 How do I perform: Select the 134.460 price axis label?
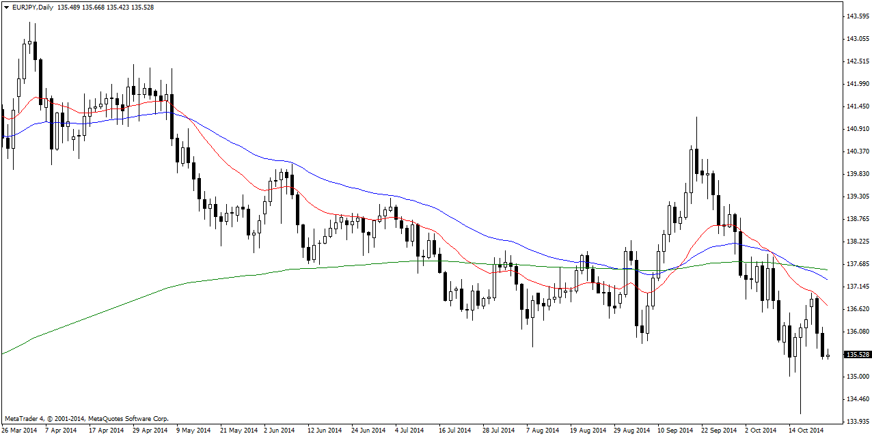pyautogui.click(x=857, y=399)
